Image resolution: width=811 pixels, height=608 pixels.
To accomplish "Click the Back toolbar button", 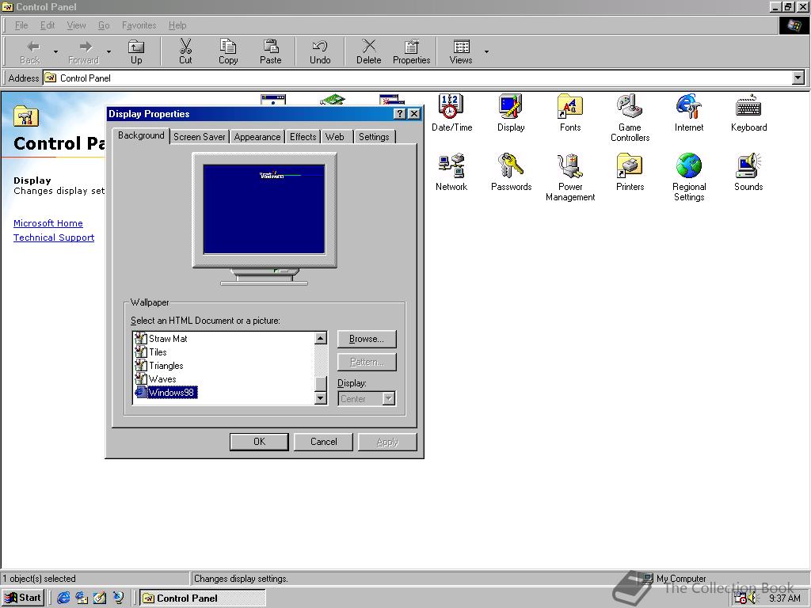I will pos(30,51).
